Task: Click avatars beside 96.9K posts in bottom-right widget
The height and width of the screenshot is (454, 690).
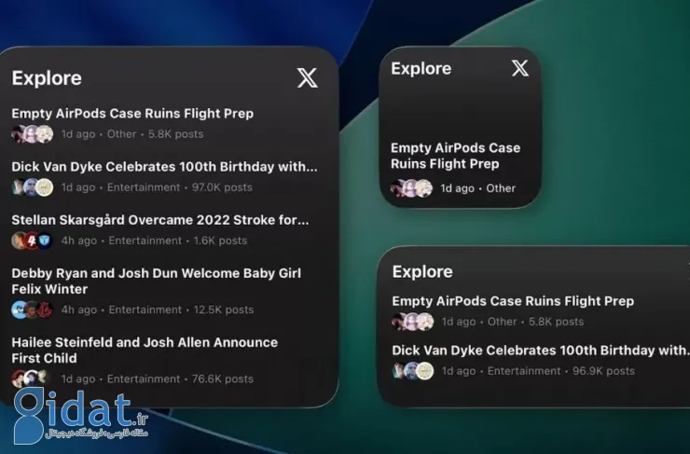Action: (413, 371)
